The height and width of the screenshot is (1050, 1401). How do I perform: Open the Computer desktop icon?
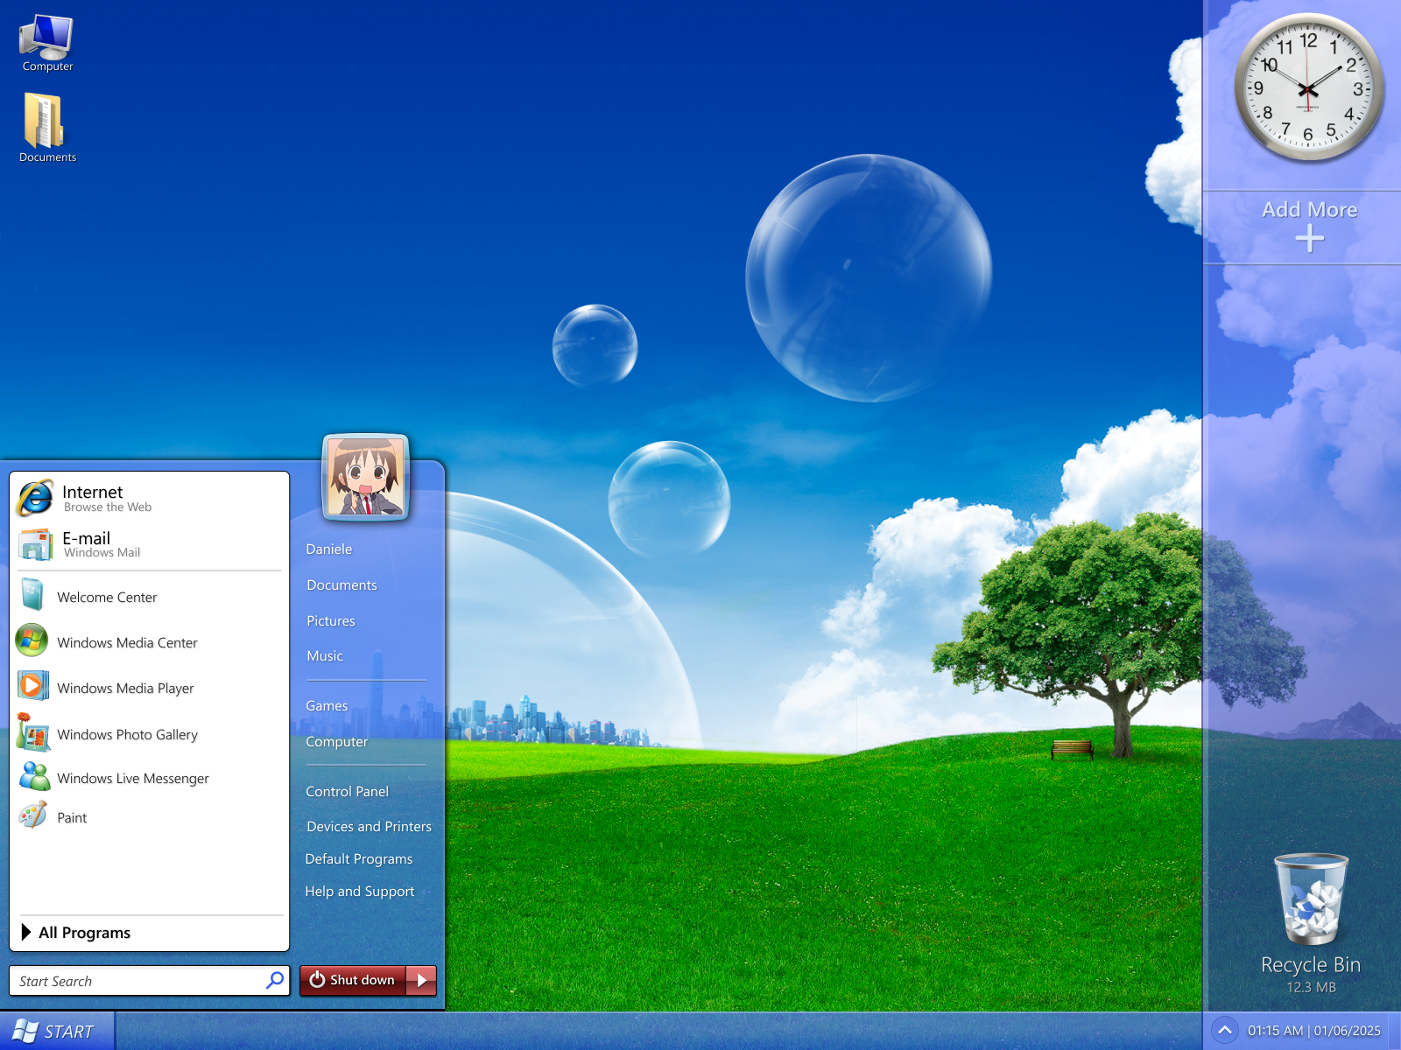click(x=47, y=44)
